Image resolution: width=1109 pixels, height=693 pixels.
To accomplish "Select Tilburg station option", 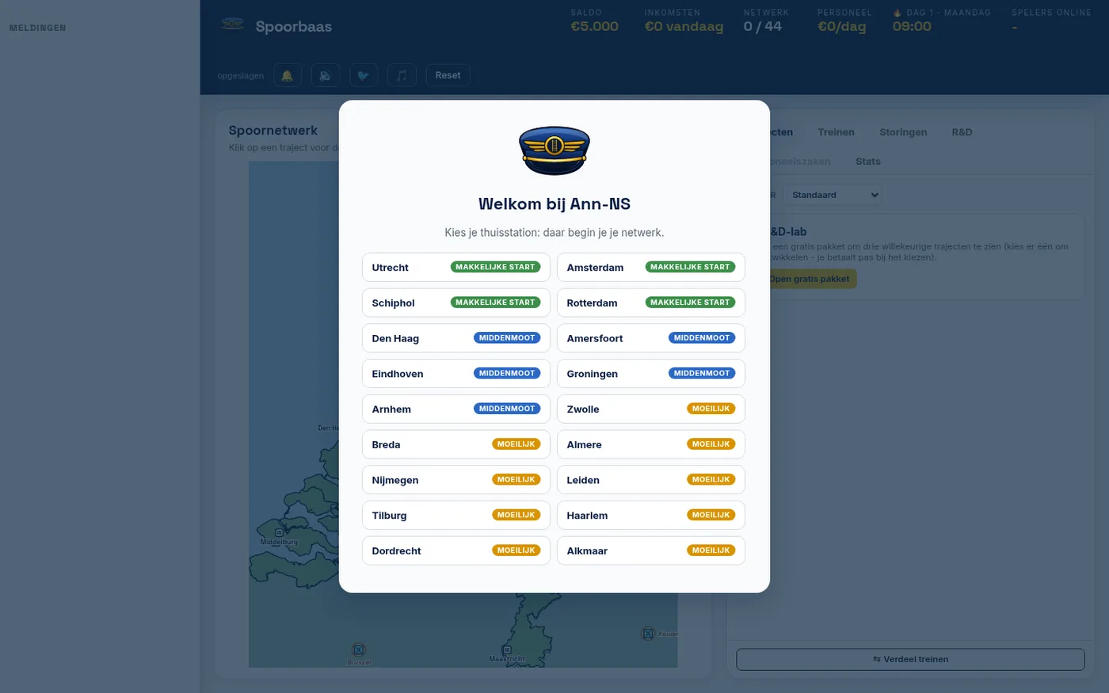I will click(456, 516).
